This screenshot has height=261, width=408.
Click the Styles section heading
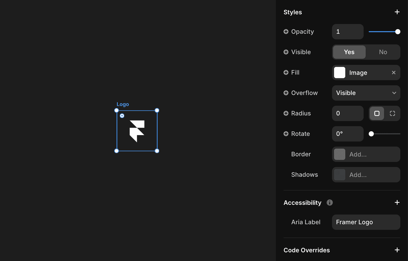pyautogui.click(x=293, y=12)
